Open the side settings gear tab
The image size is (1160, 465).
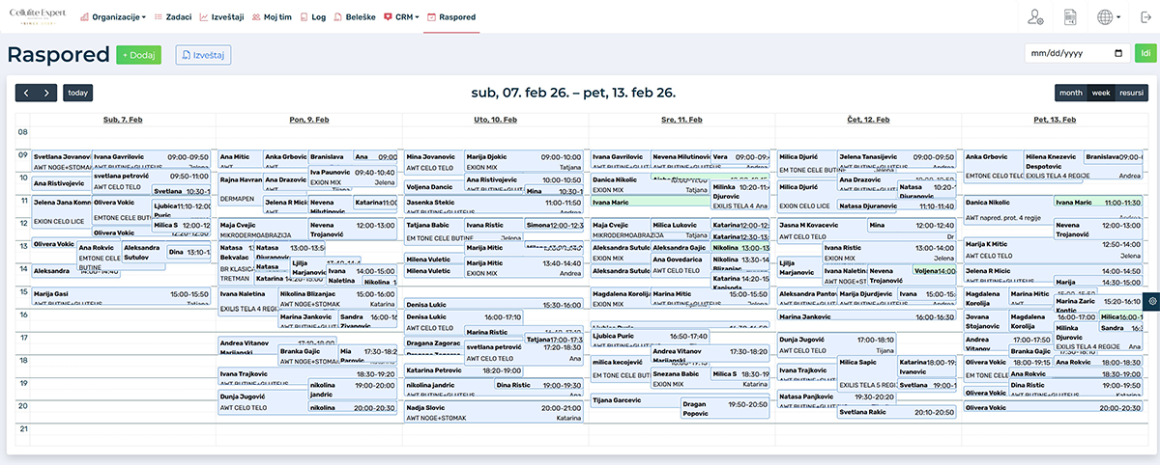click(1152, 302)
